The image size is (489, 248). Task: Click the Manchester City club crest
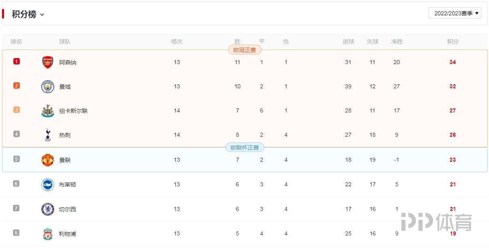tap(48, 86)
